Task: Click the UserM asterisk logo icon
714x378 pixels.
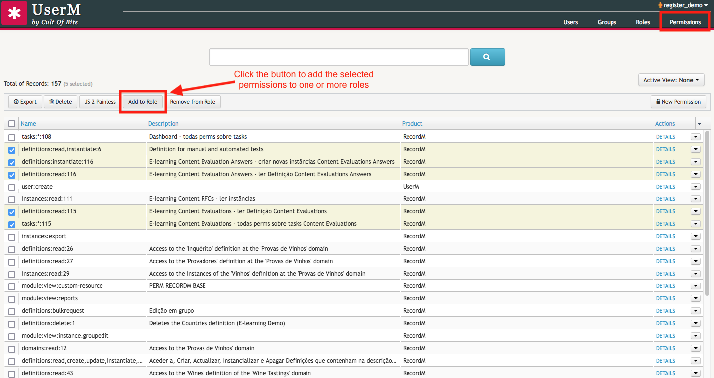Action: click(x=15, y=13)
